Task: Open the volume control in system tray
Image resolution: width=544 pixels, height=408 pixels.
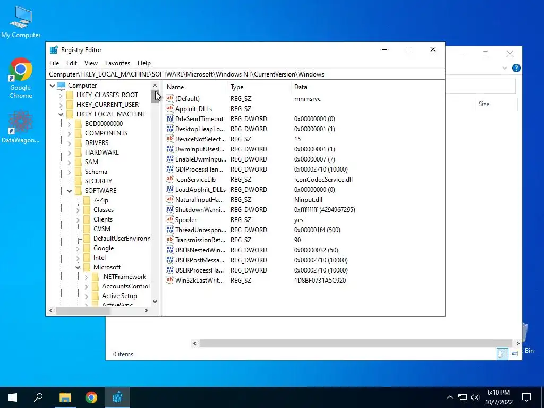Action: tap(475, 397)
